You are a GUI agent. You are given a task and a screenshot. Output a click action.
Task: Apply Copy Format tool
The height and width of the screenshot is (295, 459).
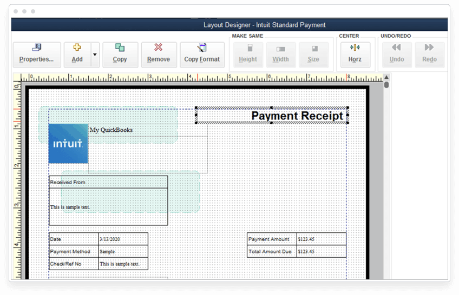(202, 55)
